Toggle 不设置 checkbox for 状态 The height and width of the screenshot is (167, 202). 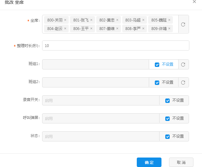pyautogui.click(x=167, y=136)
